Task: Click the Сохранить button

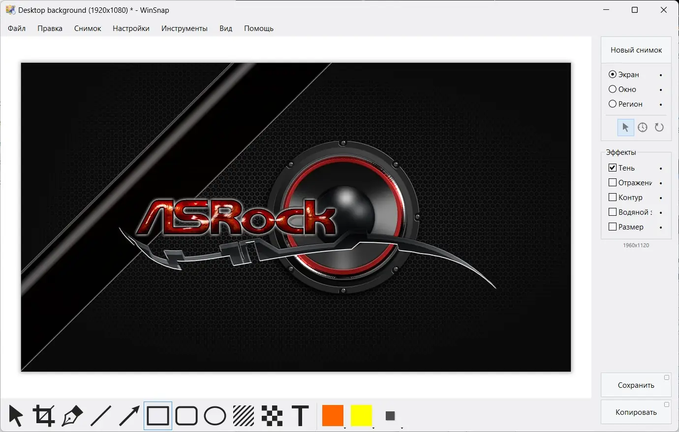Action: point(636,385)
